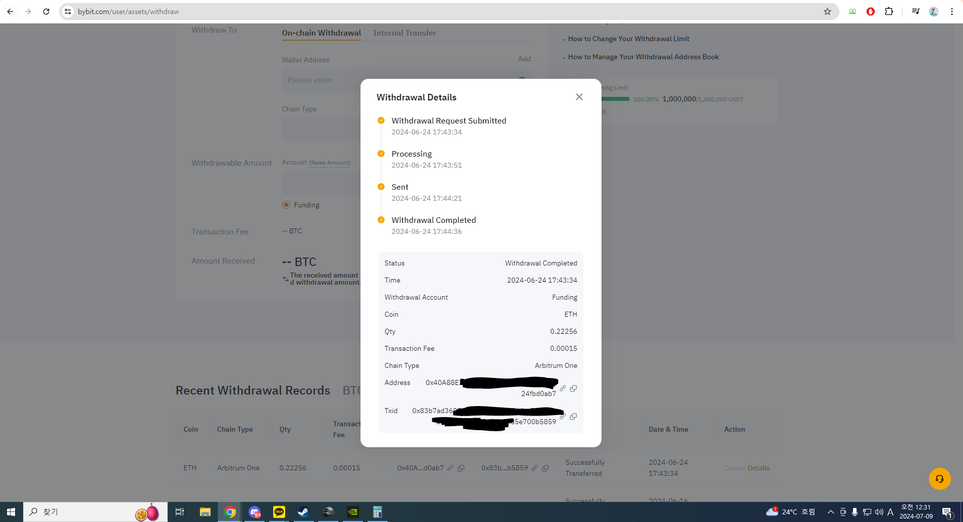Image resolution: width=963 pixels, height=522 pixels.
Task: Click the Date & Time column header
Action: click(x=668, y=429)
